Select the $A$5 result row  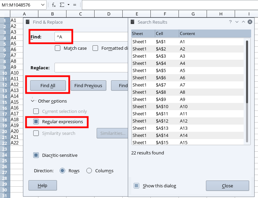pos(188,70)
